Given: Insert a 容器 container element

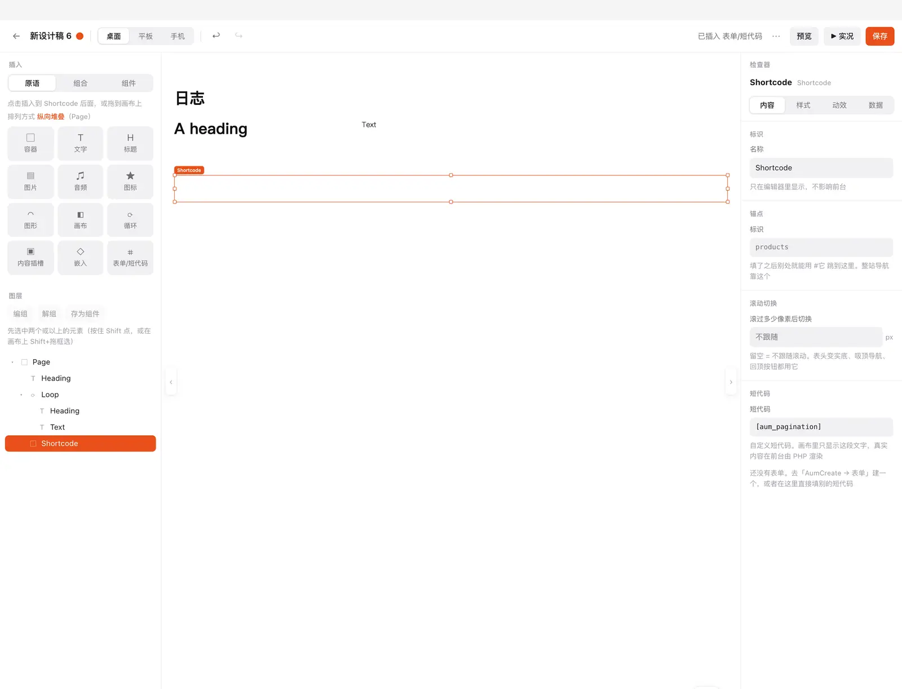Looking at the screenshot, I should pyautogui.click(x=30, y=143).
